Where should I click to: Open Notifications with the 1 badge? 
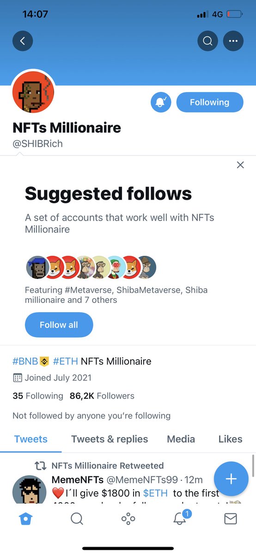coord(181,518)
